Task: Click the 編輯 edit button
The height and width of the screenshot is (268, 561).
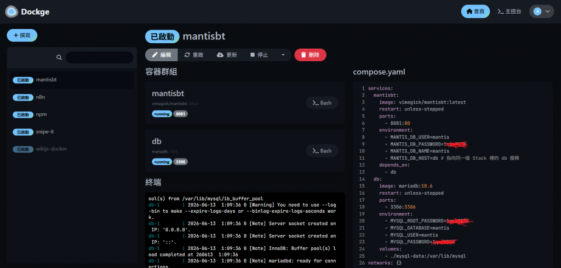Action: point(162,55)
